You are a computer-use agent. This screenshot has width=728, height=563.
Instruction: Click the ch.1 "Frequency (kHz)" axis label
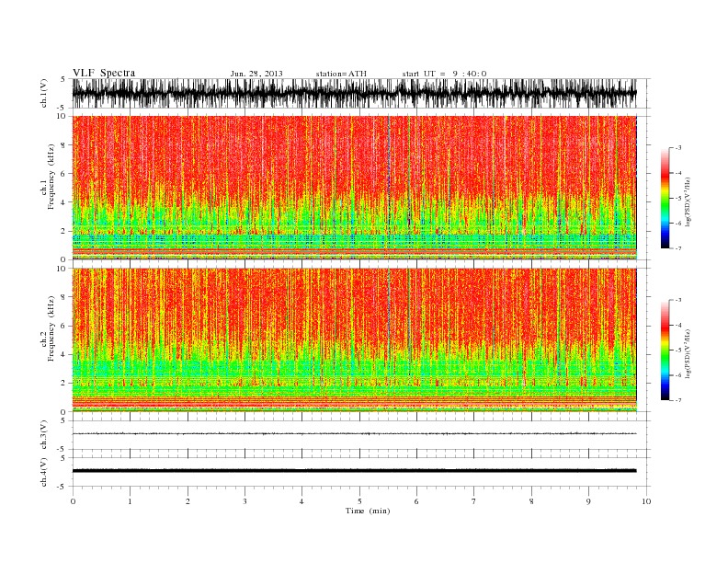51,177
